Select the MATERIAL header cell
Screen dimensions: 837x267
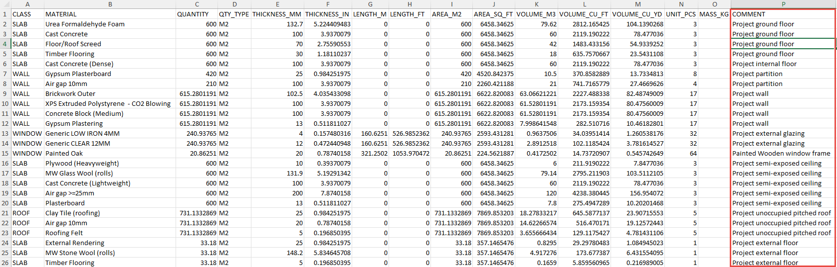[x=61, y=14]
